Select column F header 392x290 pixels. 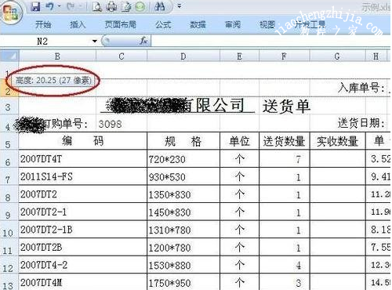(284, 56)
